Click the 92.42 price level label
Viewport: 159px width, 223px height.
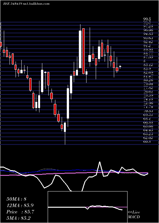[x=148, y=42]
